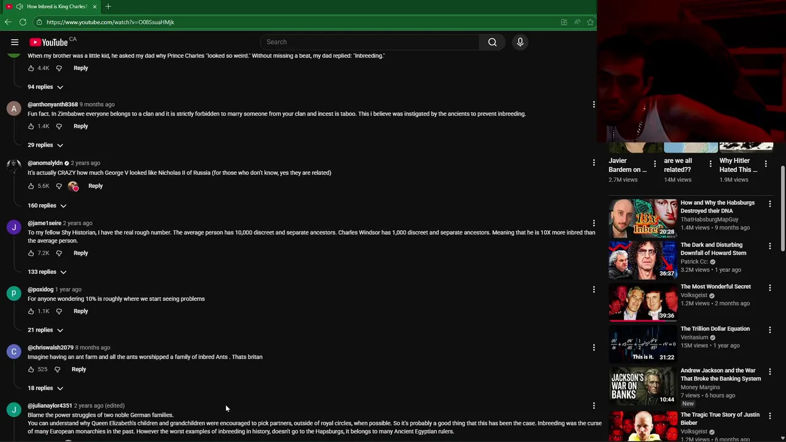The image size is (786, 442).
Task: Dislike the comment by @anthonyanth8368
Action: pyautogui.click(x=59, y=126)
